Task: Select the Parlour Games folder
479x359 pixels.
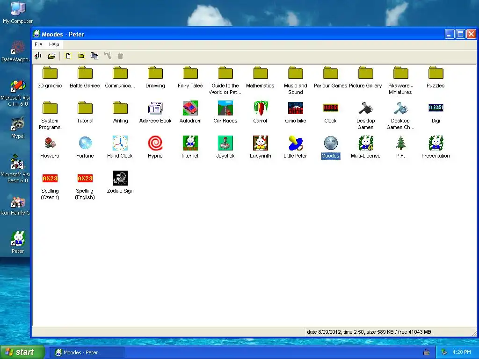Action: 331,73
